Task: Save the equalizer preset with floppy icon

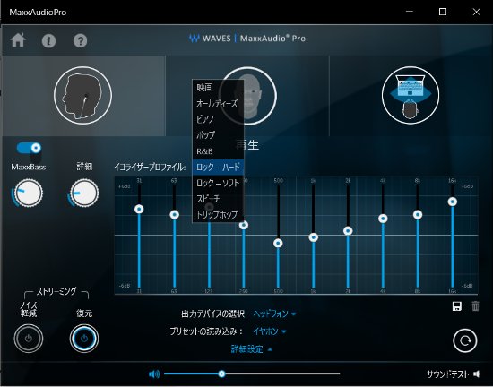Action: tap(457, 306)
